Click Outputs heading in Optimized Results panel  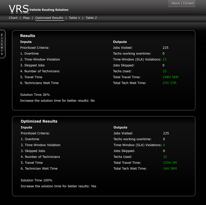[120, 127]
